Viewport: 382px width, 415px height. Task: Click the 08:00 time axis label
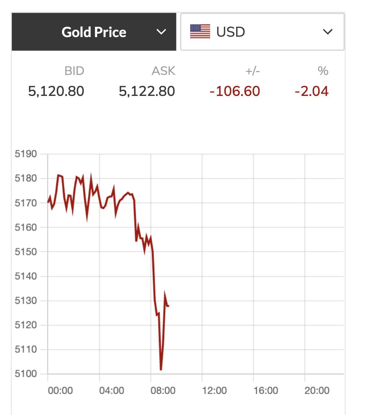(163, 391)
